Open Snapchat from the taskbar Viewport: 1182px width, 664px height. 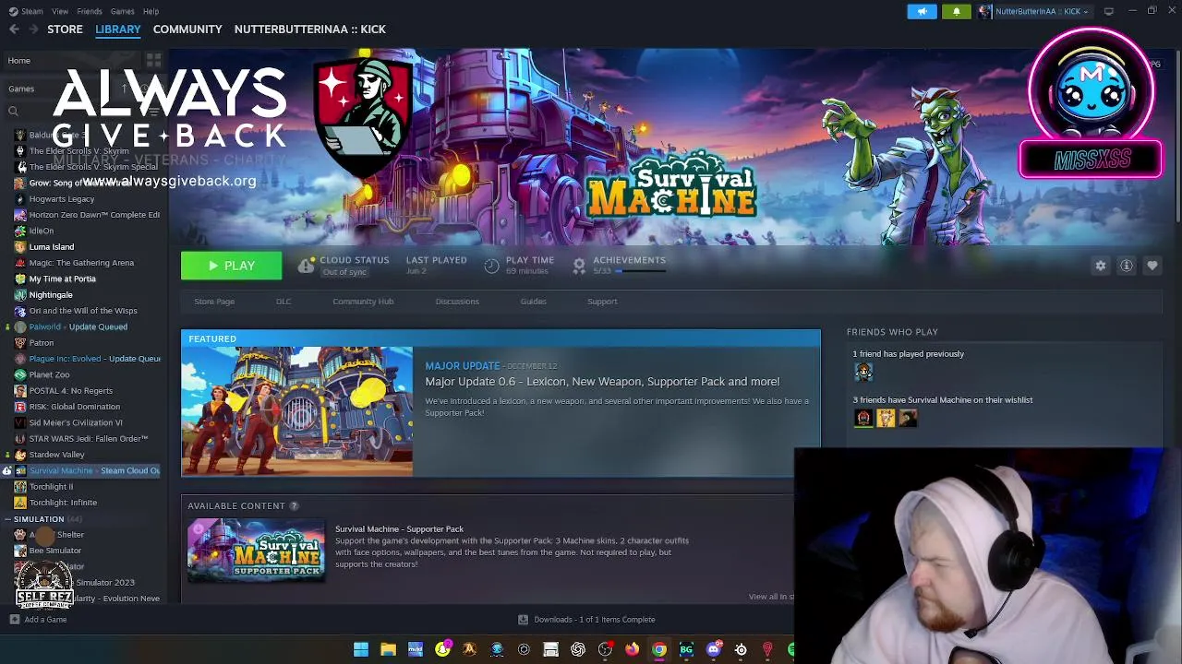(x=442, y=649)
